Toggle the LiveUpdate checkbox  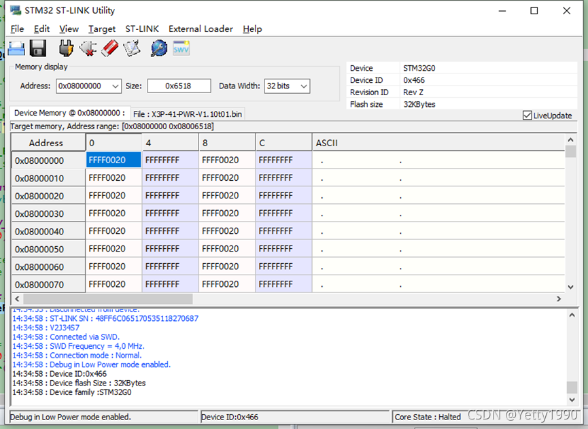click(527, 115)
